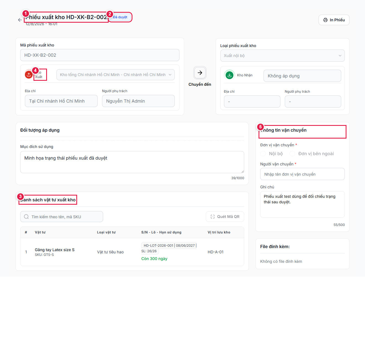Click the Mã phiếu xuất kho field
365x351 pixels.
tap(100, 55)
